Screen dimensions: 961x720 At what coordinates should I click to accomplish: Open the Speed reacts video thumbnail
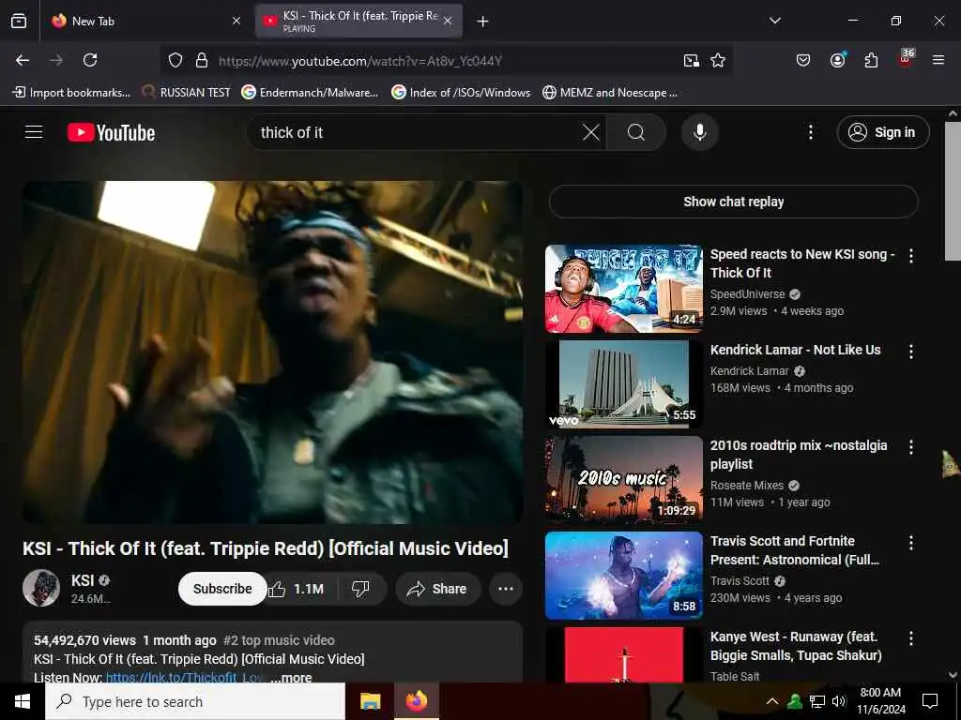(x=624, y=289)
